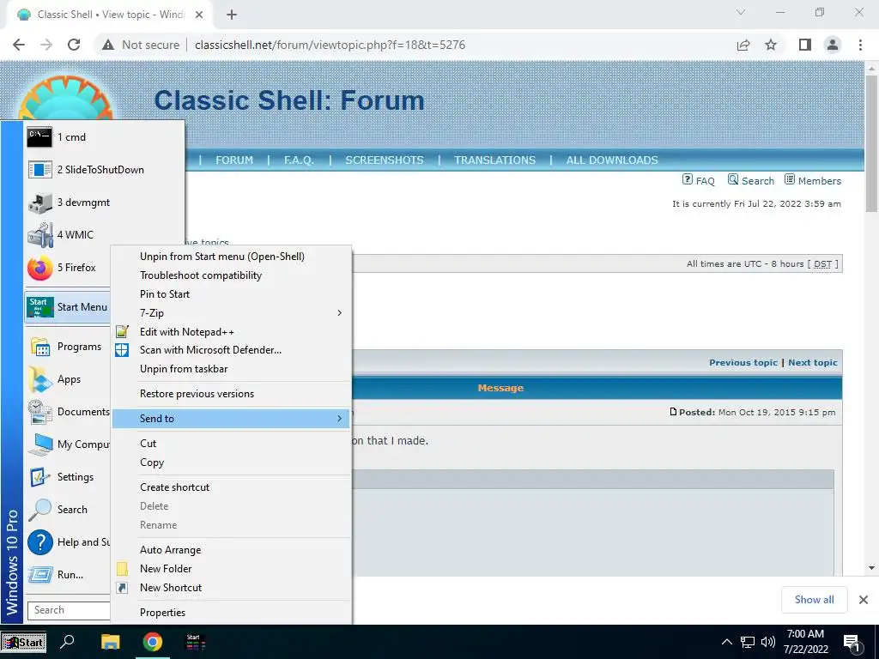Screen dimensions: 879x659
Task: Click the New Shortcut icon
Action: click(122, 588)
